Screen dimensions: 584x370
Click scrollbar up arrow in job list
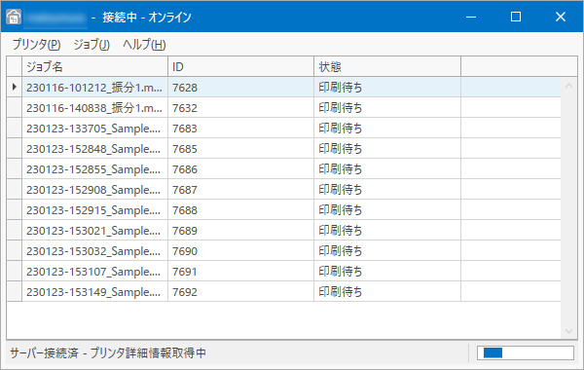(x=568, y=86)
